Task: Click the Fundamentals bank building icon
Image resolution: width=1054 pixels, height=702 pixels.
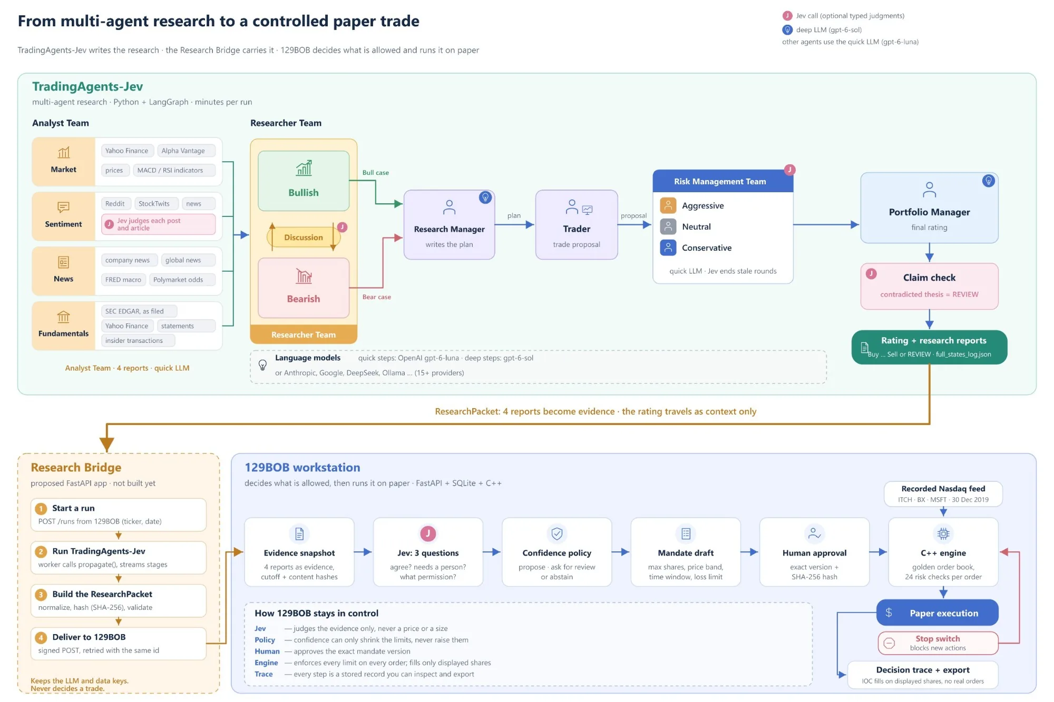Action: 64,317
